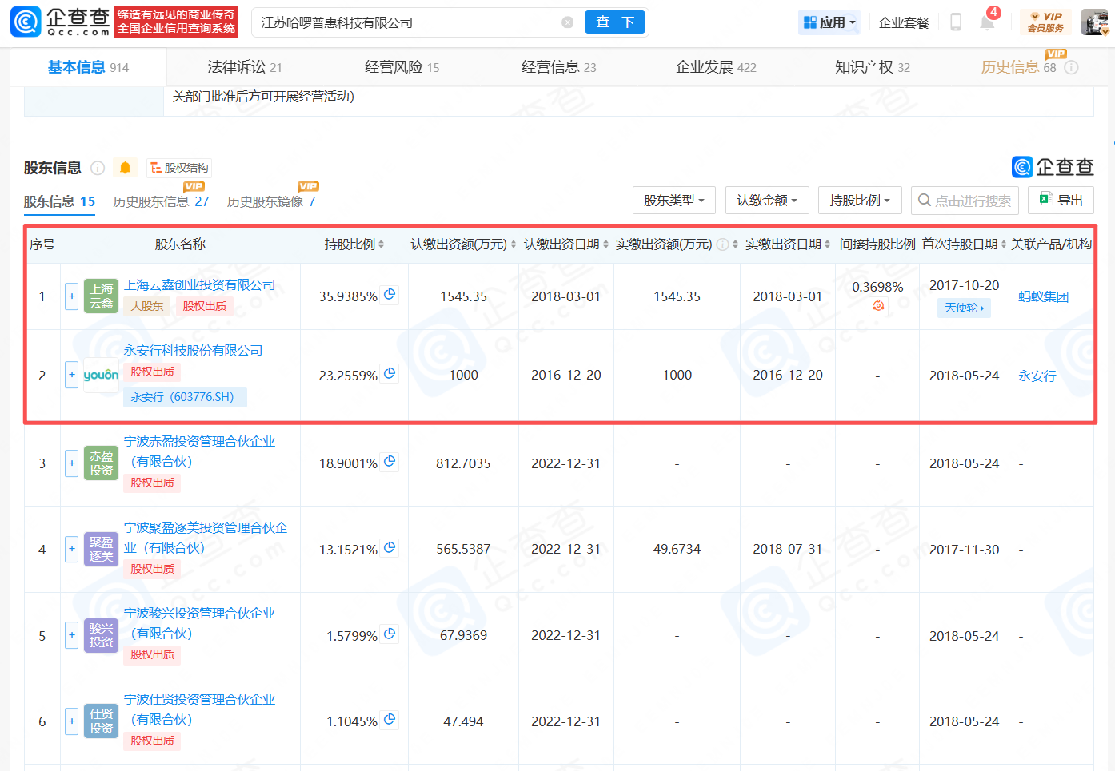
Task: Expand row for 永安行科技股份有限公司
Action: pos(71,375)
